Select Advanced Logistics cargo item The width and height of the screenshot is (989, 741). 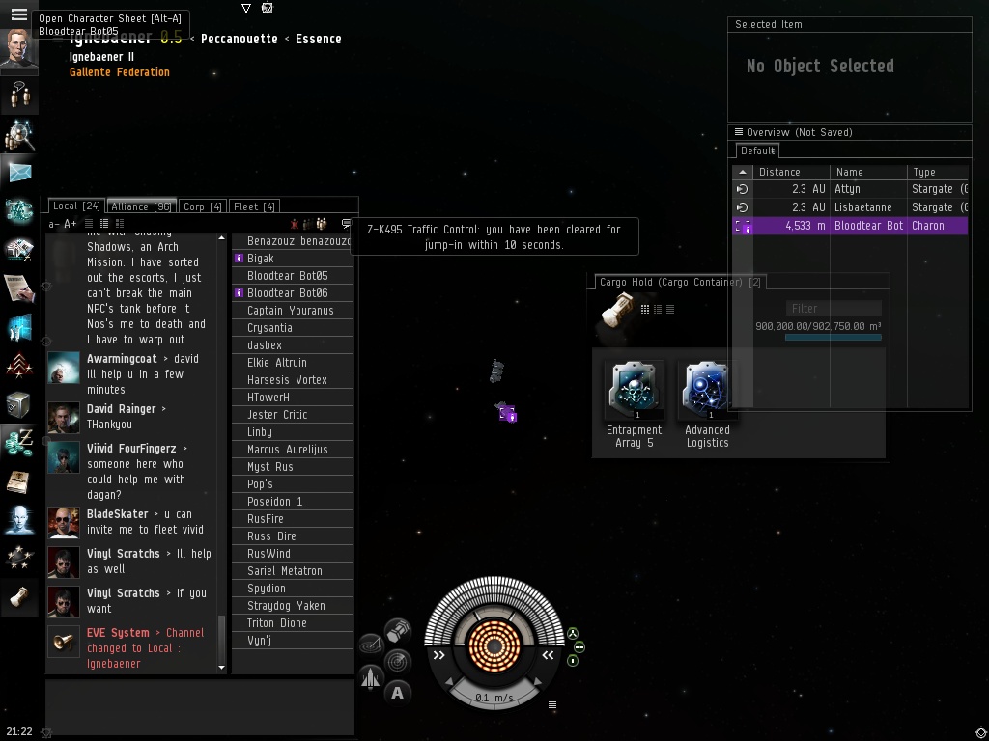[x=707, y=404]
